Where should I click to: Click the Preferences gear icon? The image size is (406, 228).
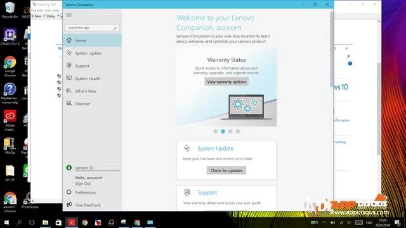(x=69, y=192)
